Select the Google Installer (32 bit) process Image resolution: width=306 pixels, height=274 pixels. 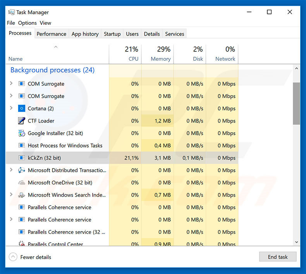pos(122,133)
